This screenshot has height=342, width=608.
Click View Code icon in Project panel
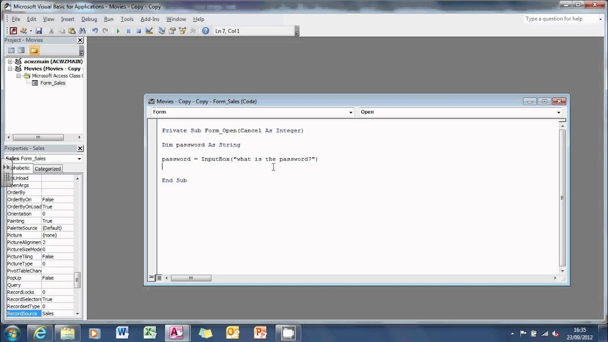click(11, 50)
